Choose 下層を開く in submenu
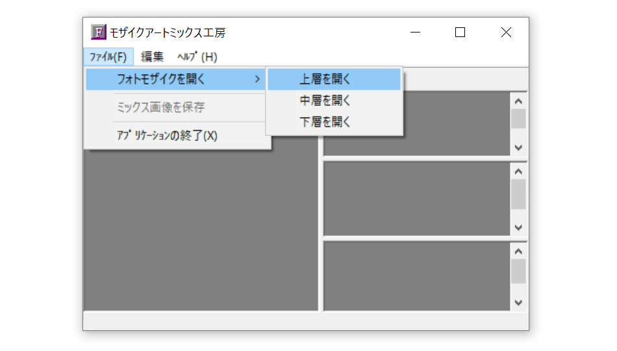Image resolution: width=617 pixels, height=351 pixels. click(x=334, y=122)
